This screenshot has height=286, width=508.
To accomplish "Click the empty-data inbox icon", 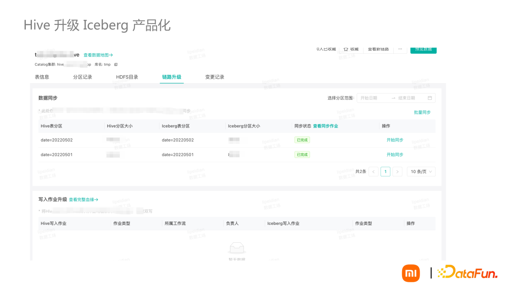I will pos(237,248).
